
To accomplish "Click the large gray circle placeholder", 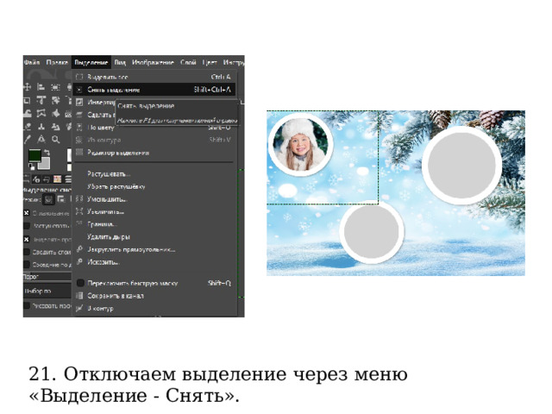I will coord(462,165).
